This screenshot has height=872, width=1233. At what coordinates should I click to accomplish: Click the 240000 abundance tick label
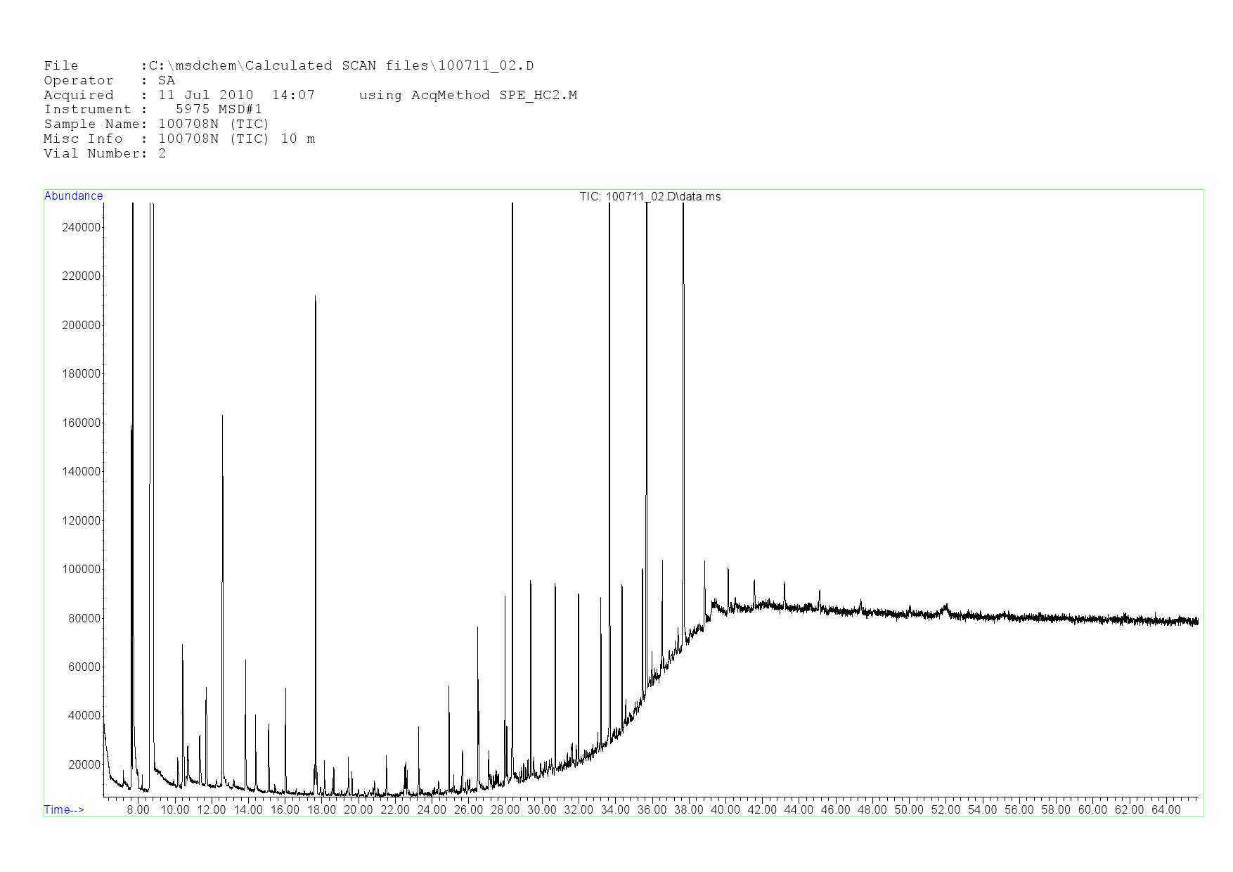point(82,227)
